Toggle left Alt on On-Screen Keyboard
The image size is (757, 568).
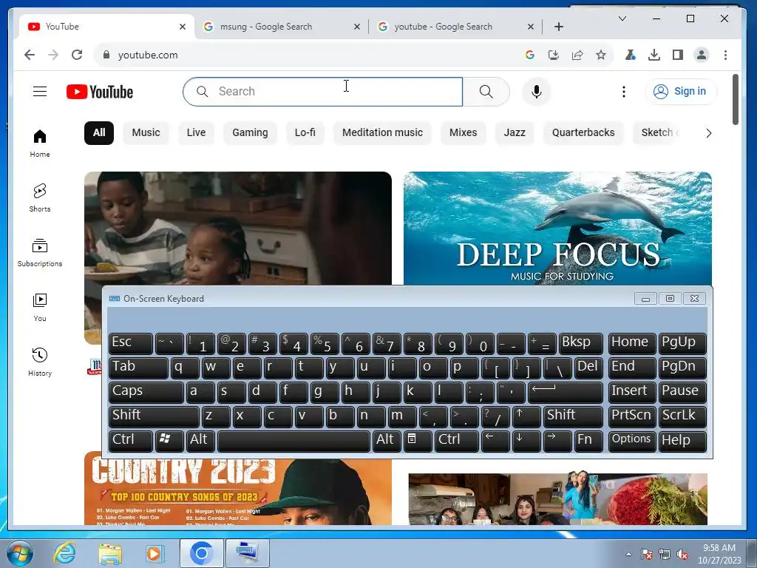point(200,441)
